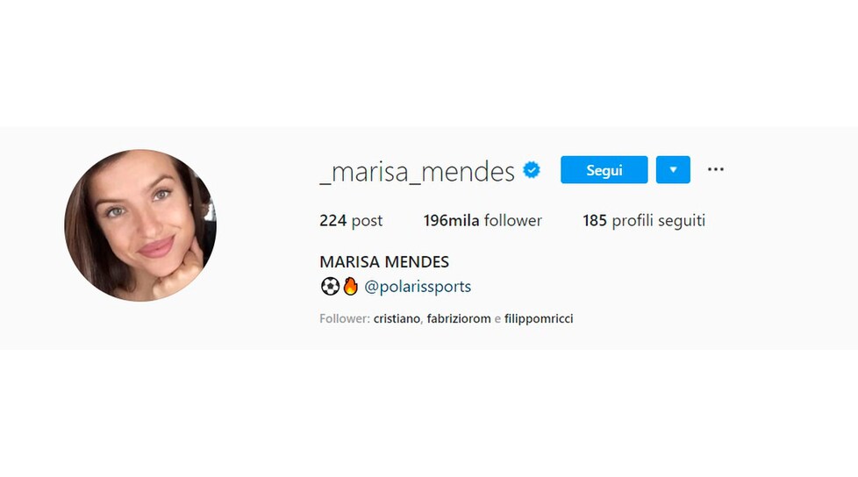Open the 185 profili seguiti list
The width and height of the screenshot is (858, 477).
pos(644,220)
